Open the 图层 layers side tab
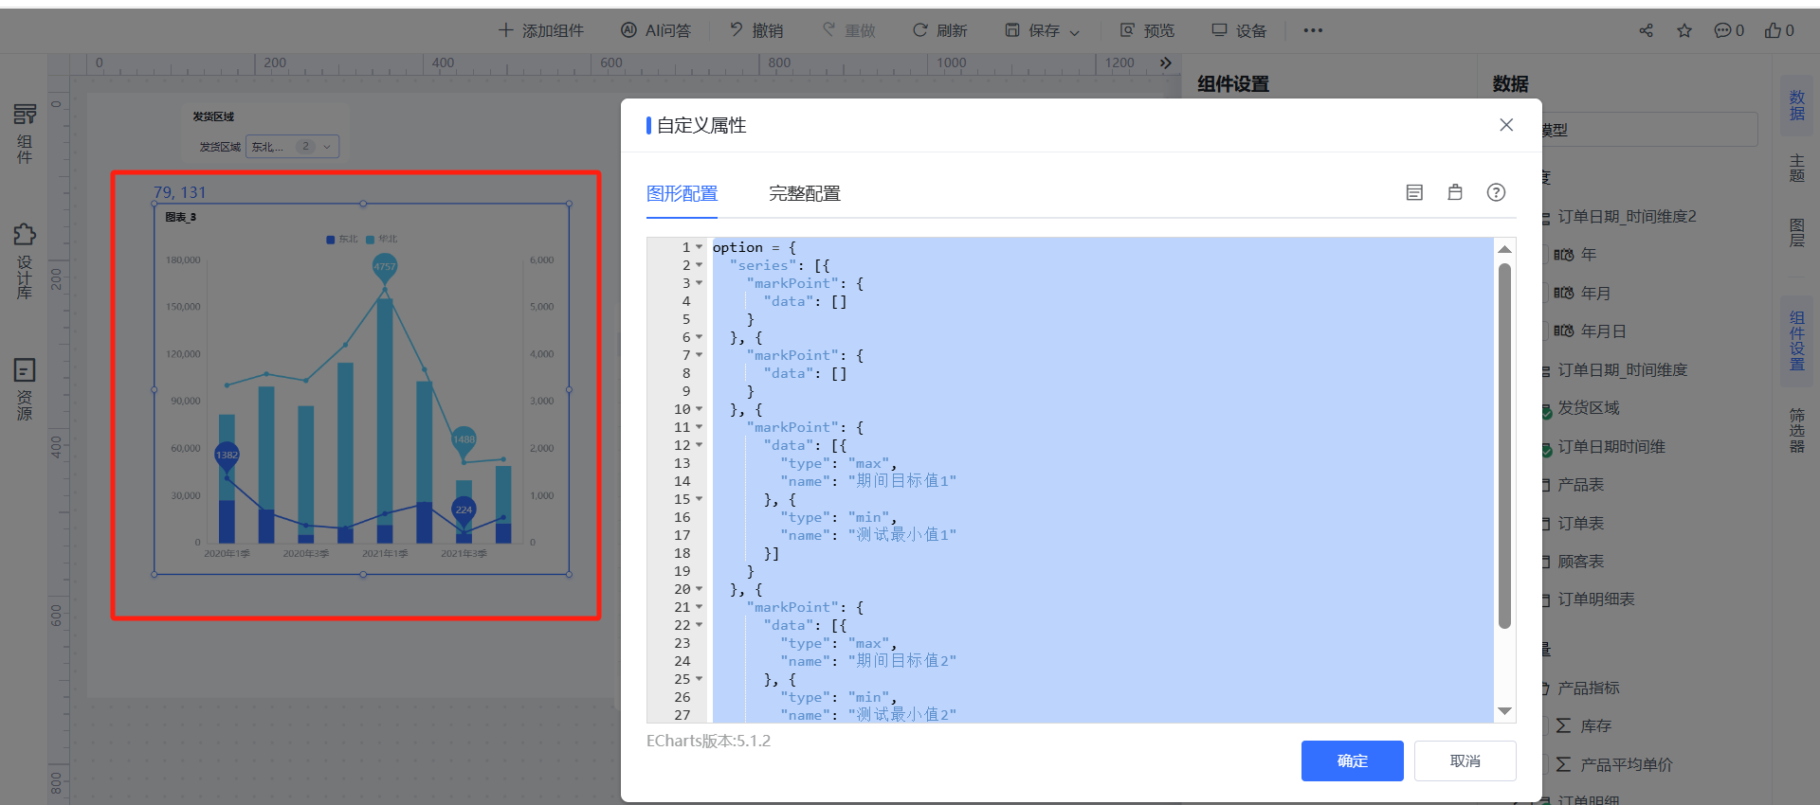1820x805 pixels. pos(1796,232)
